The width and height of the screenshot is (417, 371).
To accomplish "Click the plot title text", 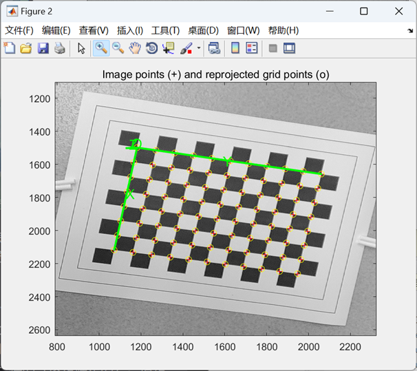I will click(x=215, y=74).
